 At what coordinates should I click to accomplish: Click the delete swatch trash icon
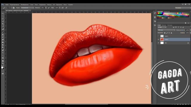[x=188, y=23]
